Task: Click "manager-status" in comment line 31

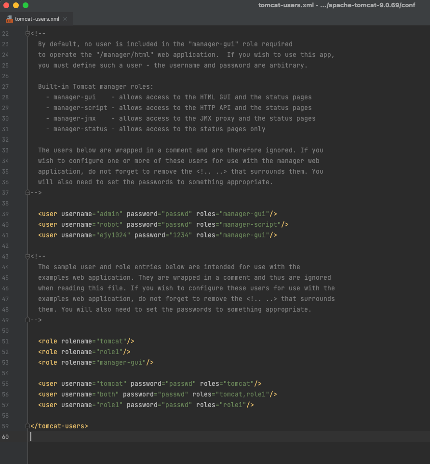Action: (81, 129)
